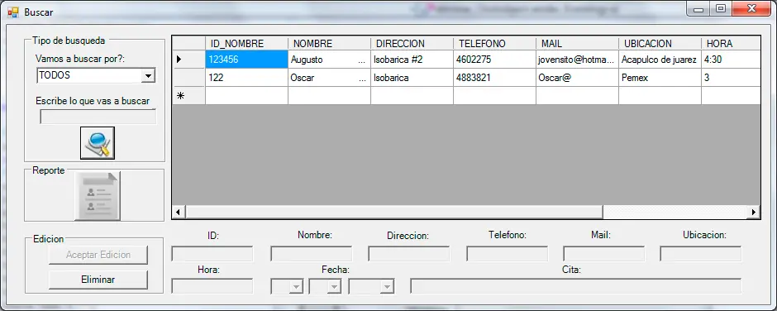Click the empty ID_NOMBRE cell in new row

point(246,96)
